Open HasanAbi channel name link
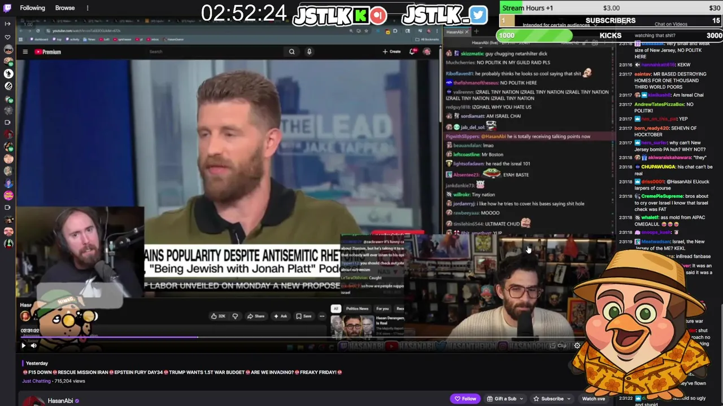723x406 pixels. [60, 401]
